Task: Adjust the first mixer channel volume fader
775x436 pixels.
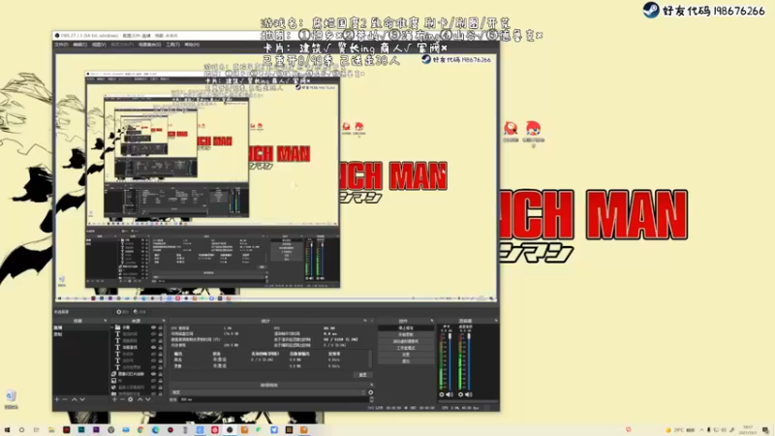Action: (x=449, y=336)
